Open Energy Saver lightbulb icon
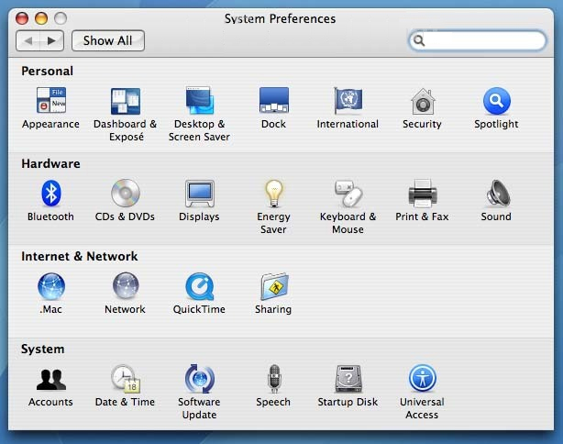Image resolution: width=563 pixels, height=444 pixels. pos(273,193)
